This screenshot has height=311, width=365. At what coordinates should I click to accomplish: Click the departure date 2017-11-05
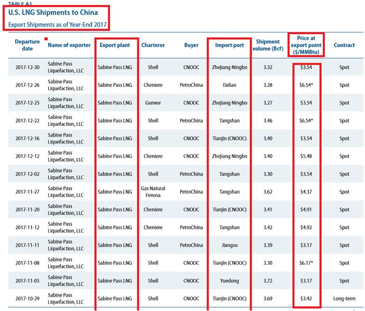[27, 281]
